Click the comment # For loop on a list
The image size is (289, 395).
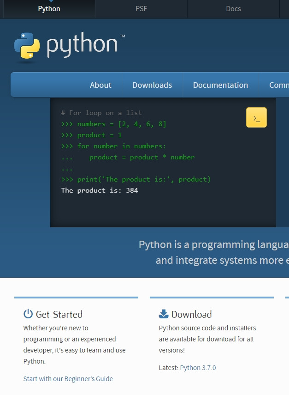coord(101,113)
